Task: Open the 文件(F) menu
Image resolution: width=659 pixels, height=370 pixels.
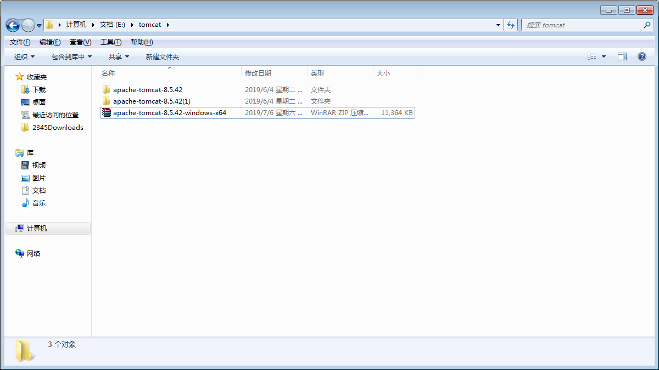Action: click(20, 42)
